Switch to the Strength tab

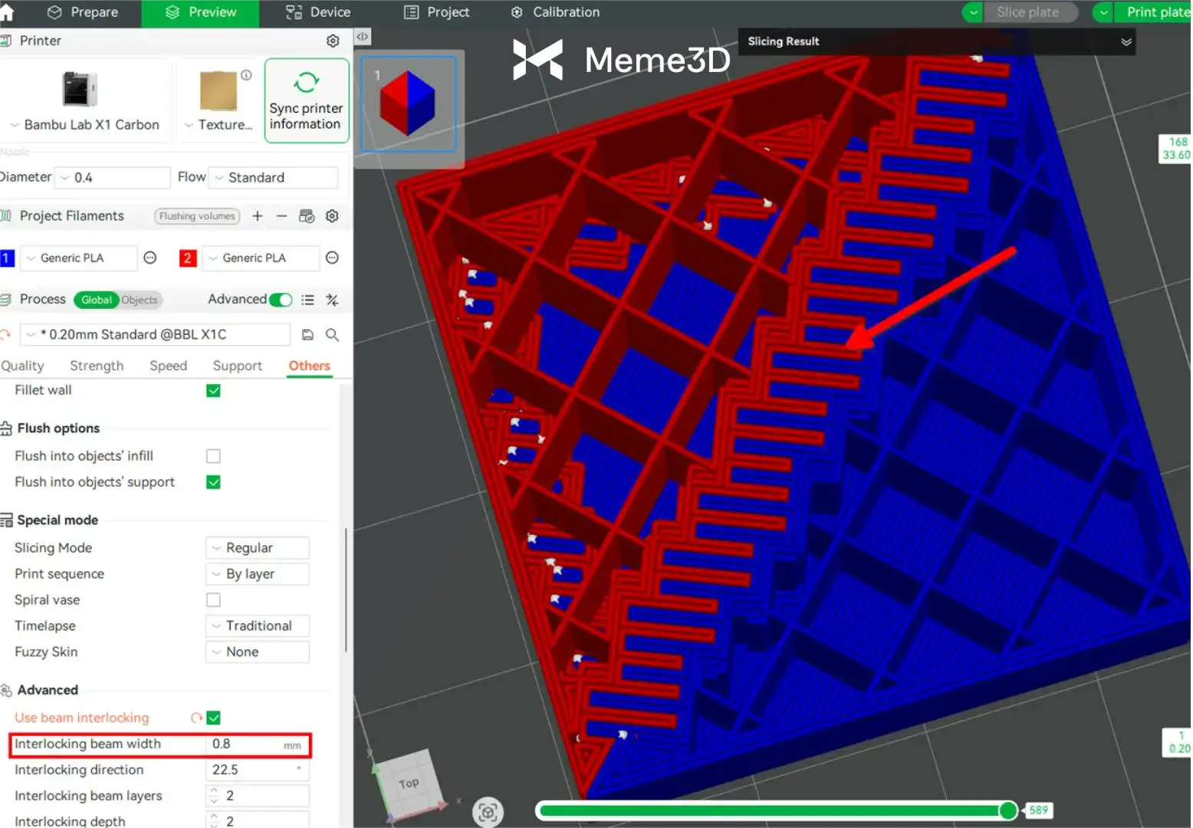tap(97, 366)
